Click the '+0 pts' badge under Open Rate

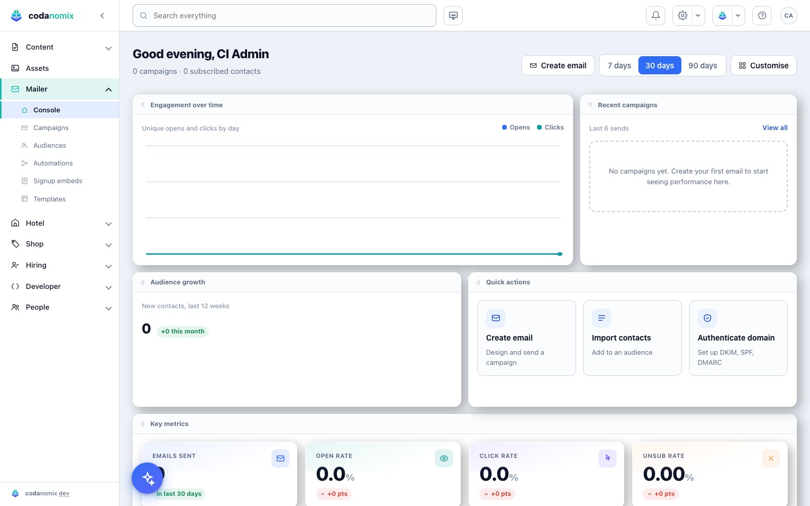click(x=334, y=494)
